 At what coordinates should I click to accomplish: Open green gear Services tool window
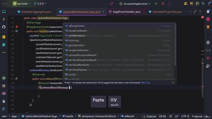click(4, 78)
